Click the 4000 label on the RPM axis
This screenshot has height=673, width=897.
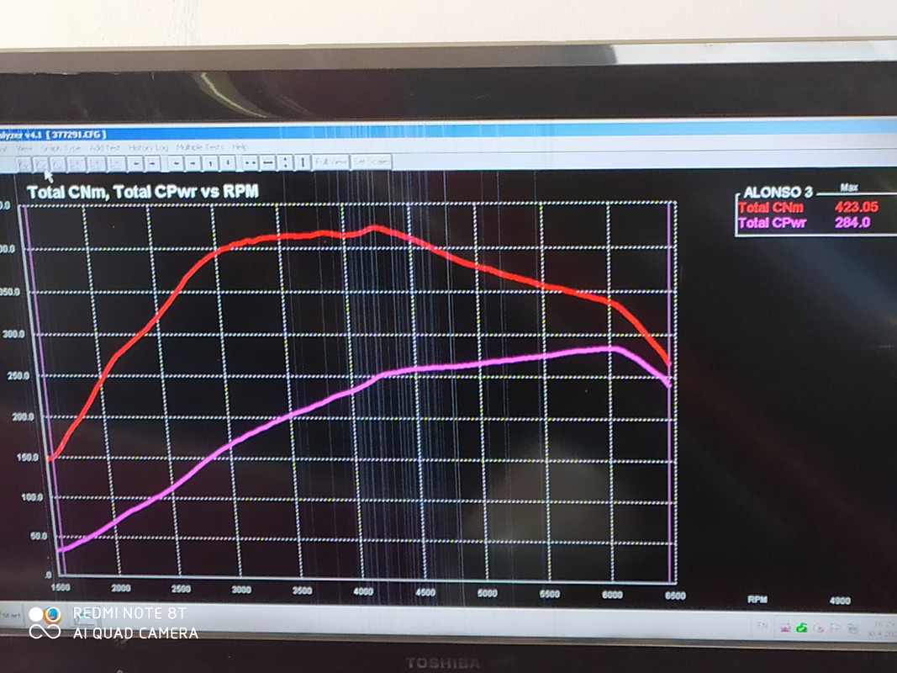[x=362, y=591]
